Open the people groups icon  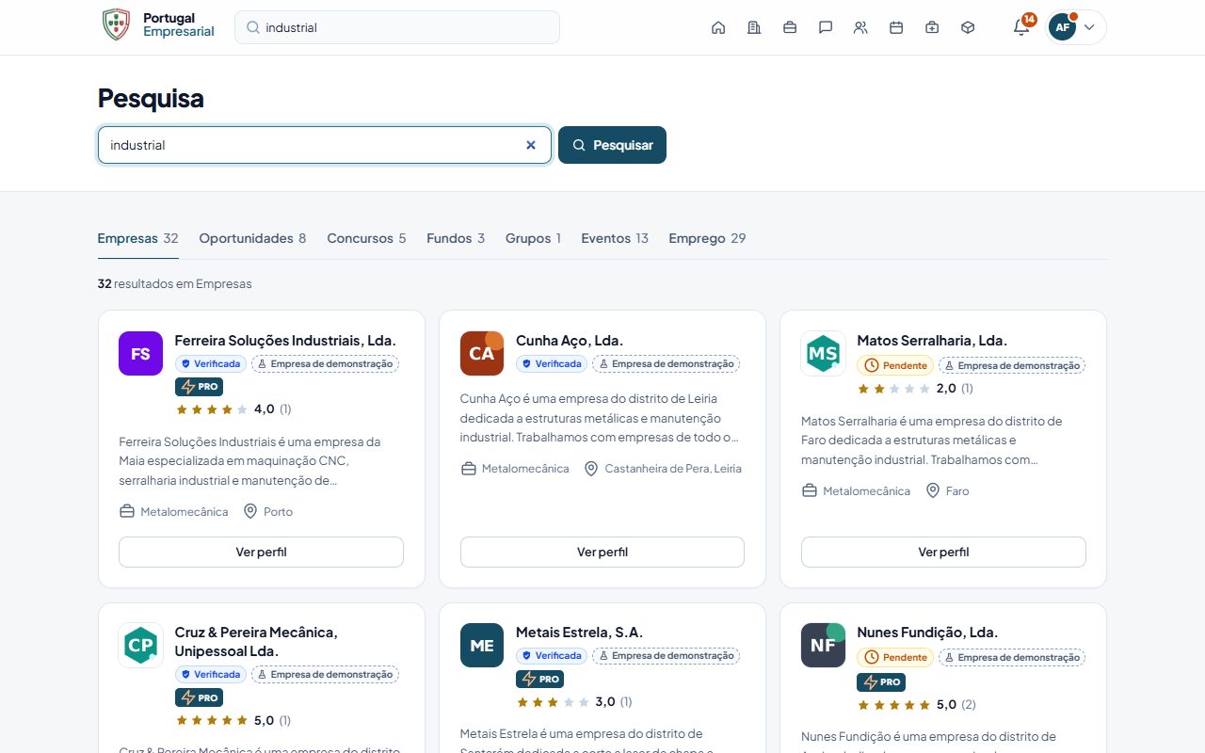(860, 27)
